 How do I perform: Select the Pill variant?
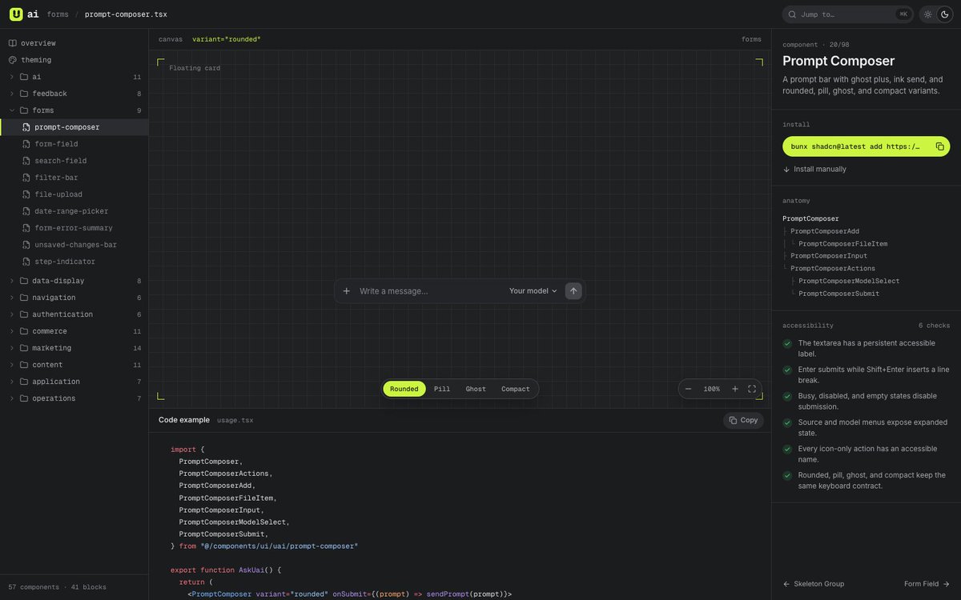click(x=442, y=389)
